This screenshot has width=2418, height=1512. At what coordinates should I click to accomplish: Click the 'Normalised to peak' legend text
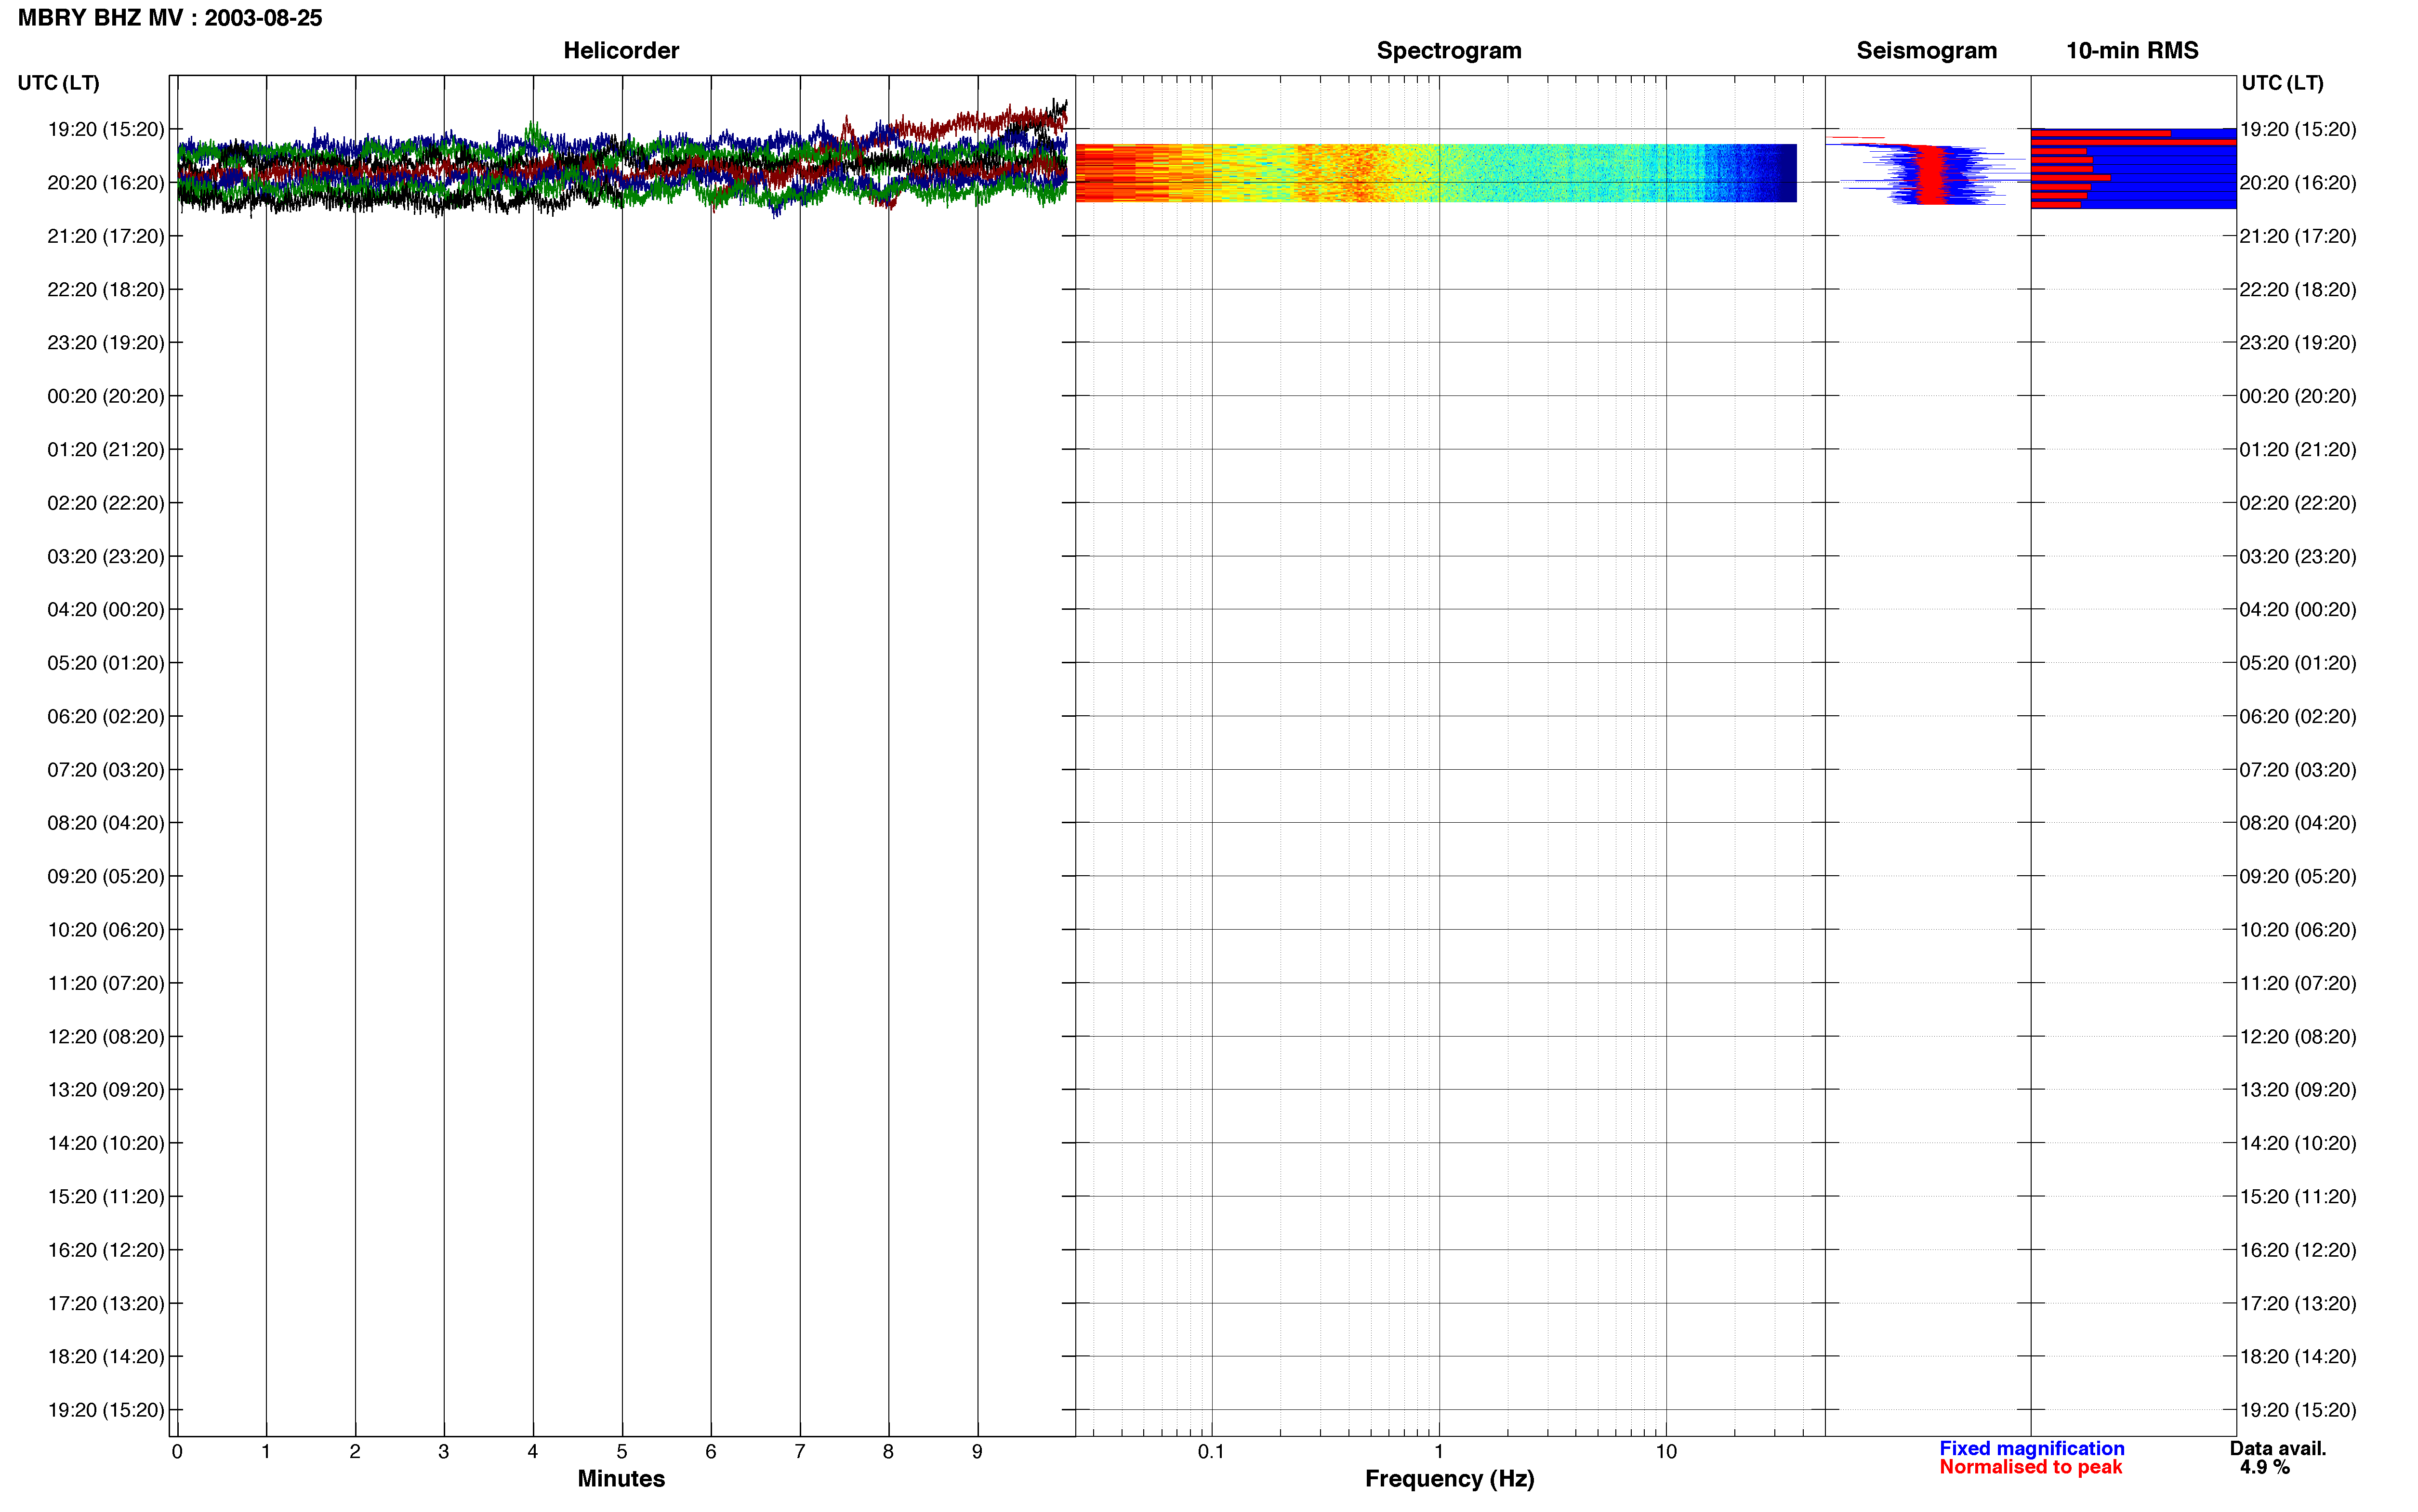click(2030, 1467)
